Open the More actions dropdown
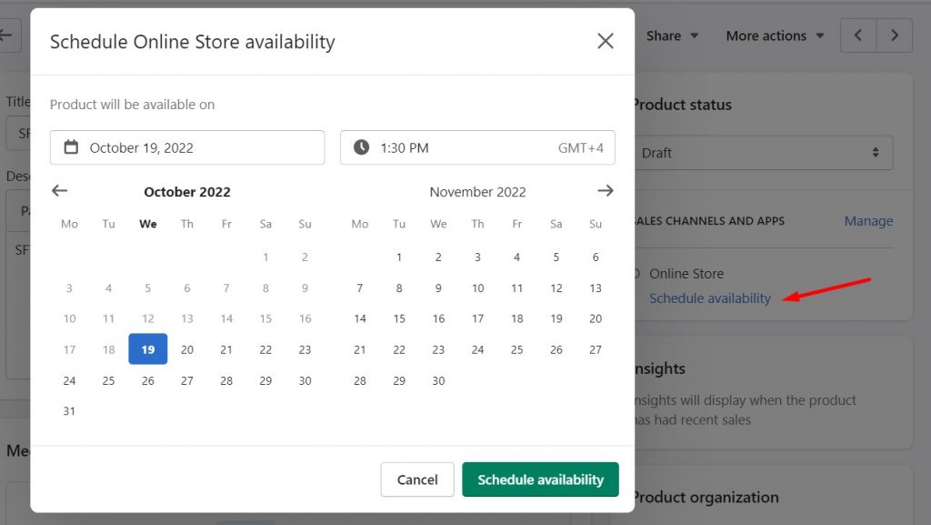 click(774, 35)
